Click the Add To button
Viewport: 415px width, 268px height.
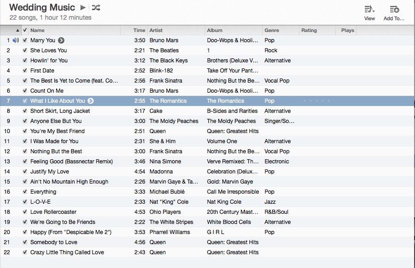pyautogui.click(x=394, y=13)
